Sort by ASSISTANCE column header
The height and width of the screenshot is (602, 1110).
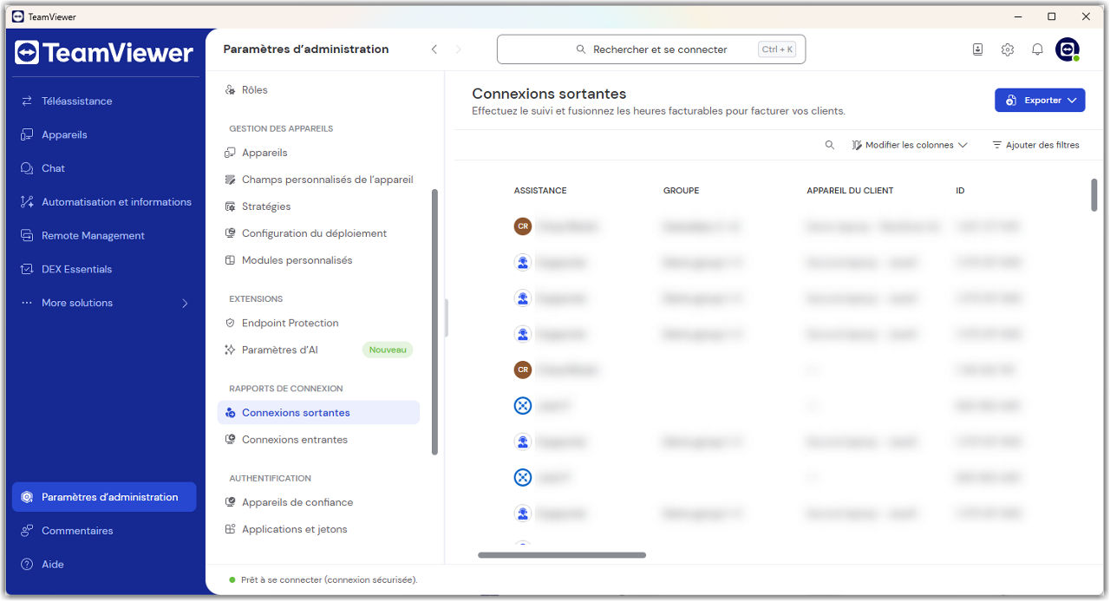[540, 191]
